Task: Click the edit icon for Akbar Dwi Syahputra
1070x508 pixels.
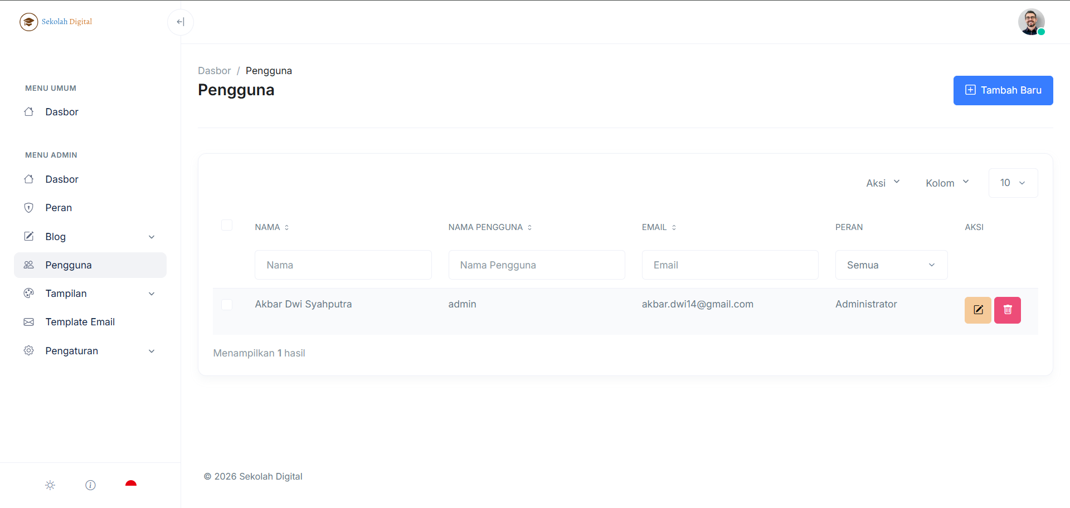Action: pyautogui.click(x=977, y=310)
